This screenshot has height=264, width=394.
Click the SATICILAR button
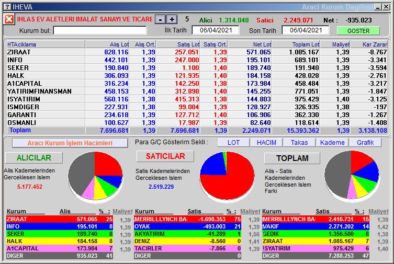[x=165, y=156]
